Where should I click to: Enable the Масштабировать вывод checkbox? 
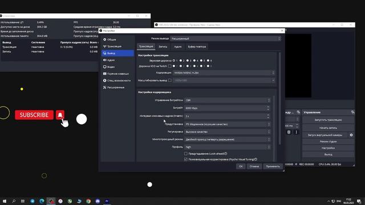pos(170,80)
